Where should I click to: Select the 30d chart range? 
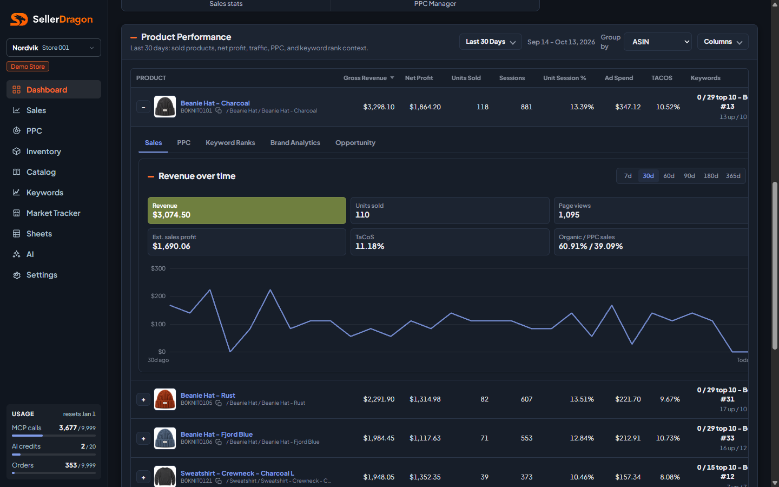tap(648, 176)
